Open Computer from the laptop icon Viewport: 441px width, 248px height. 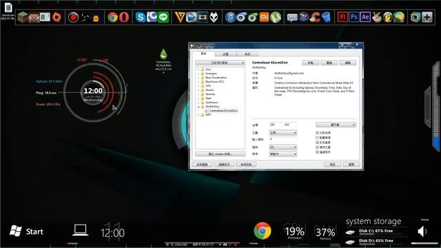pyautogui.click(x=80, y=231)
